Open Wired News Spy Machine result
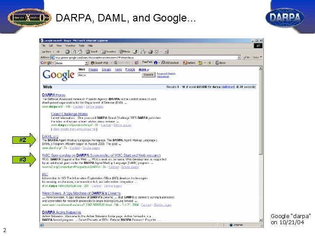 tap(81, 193)
